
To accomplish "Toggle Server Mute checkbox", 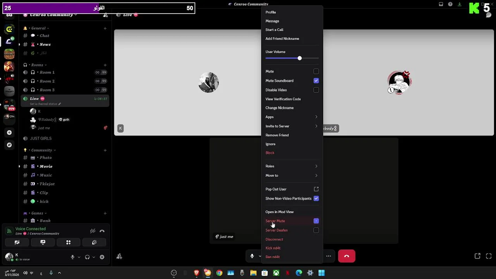I will pos(316,221).
